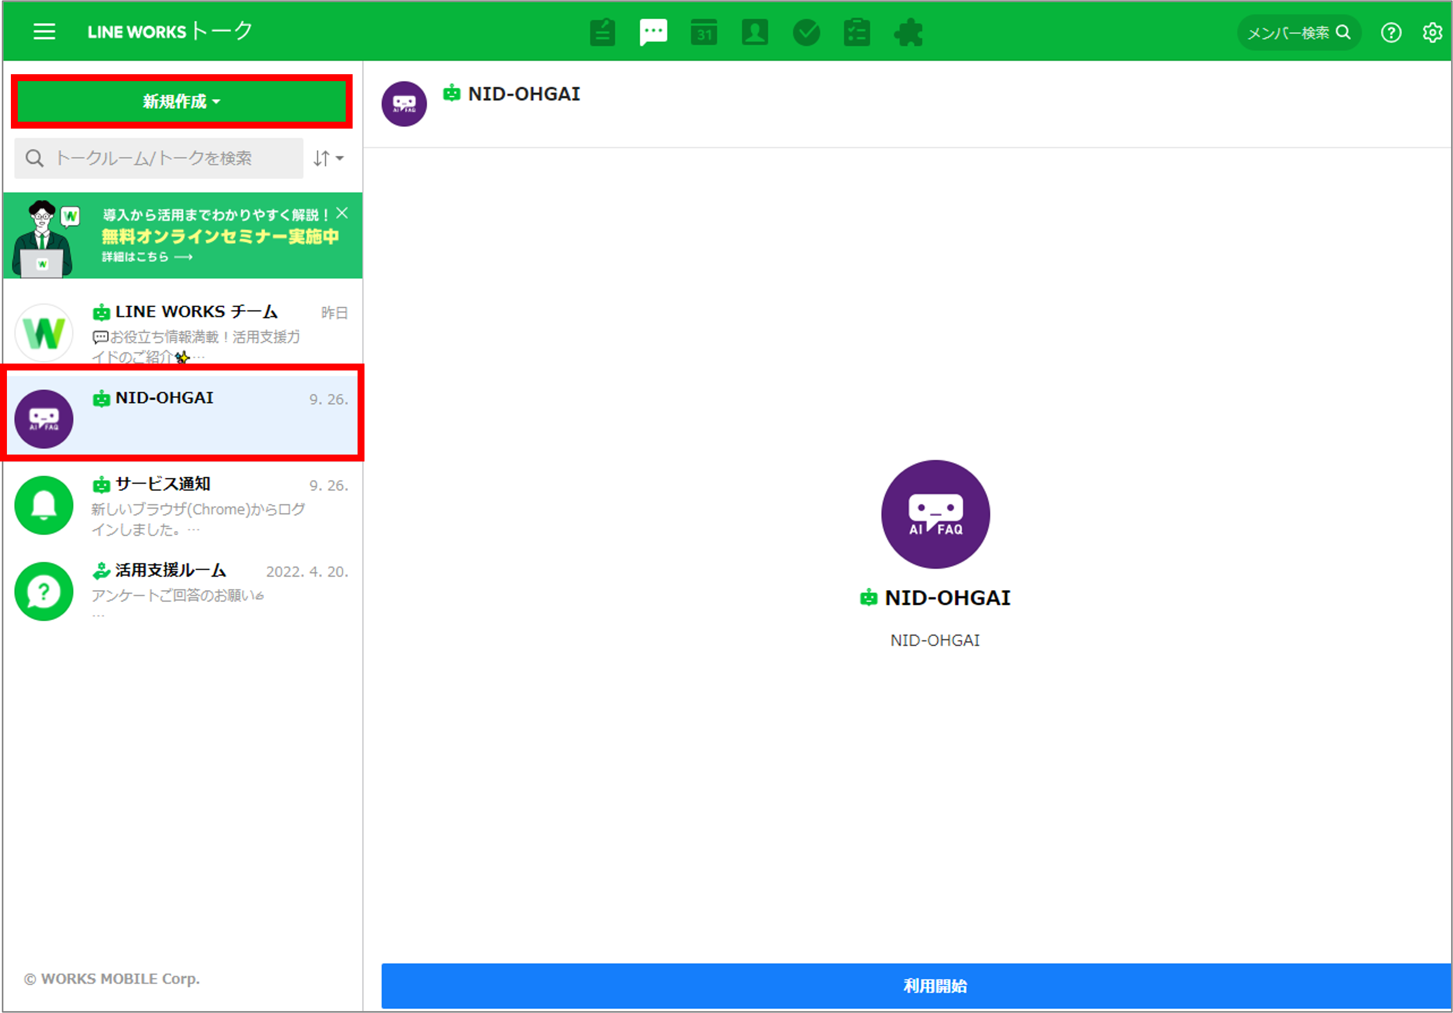Click the 2022. 4. 20. date text

click(307, 572)
